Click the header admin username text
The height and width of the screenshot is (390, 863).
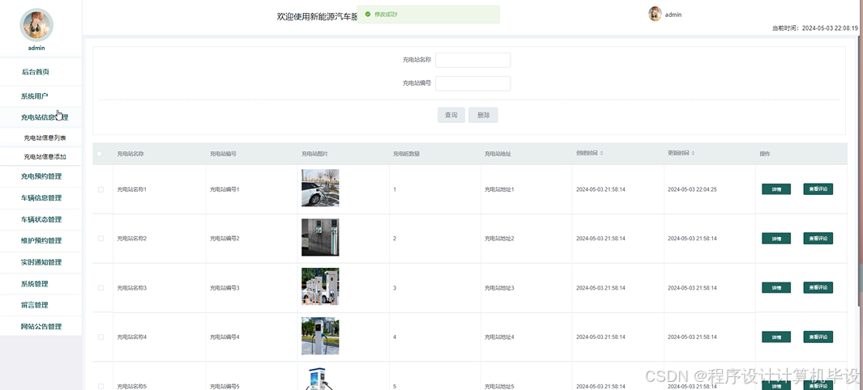pyautogui.click(x=673, y=15)
